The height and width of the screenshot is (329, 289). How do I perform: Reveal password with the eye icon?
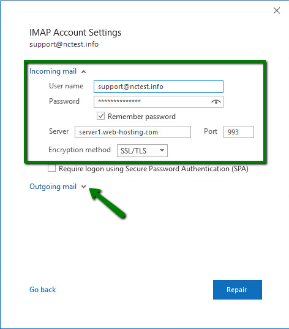pyautogui.click(x=216, y=102)
